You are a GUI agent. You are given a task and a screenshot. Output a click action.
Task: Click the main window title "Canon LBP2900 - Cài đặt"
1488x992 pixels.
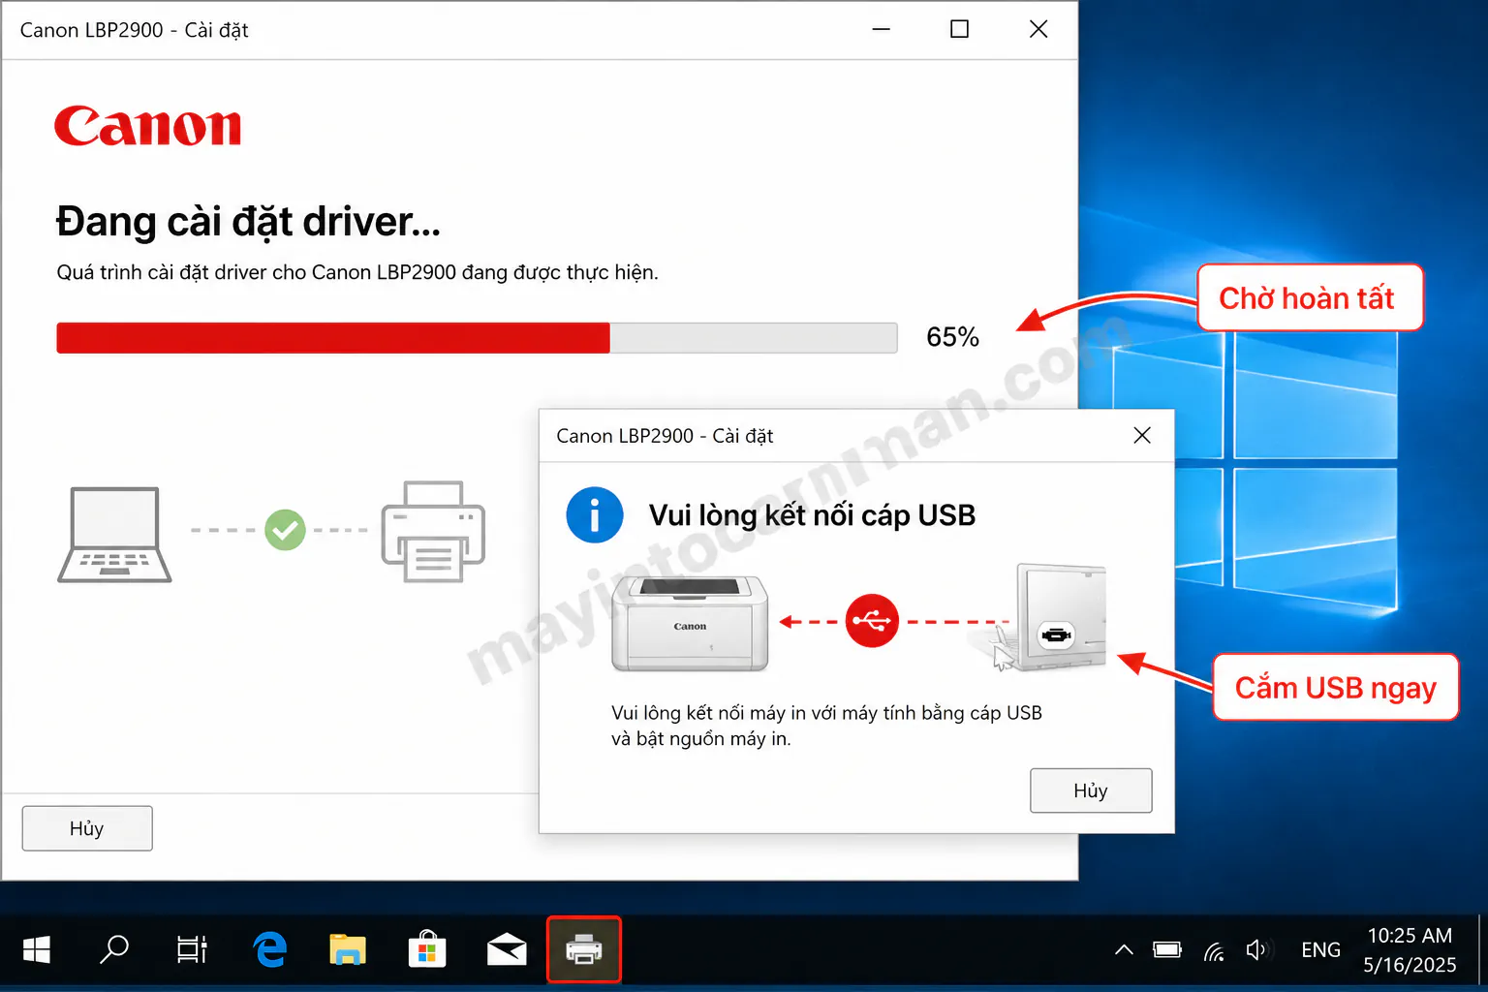click(x=134, y=30)
